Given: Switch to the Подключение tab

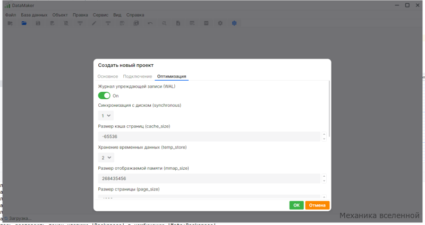Looking at the screenshot, I should click(138, 76).
